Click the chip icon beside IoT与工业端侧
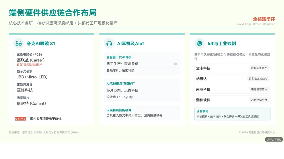Image resolution: width=284 pixels, height=159 pixels. tap(200, 43)
